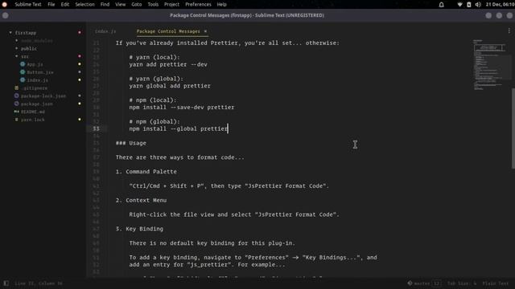This screenshot has width=515, height=289.
Task: Click the git status dot beside yarn.lock
Action: click(80, 120)
